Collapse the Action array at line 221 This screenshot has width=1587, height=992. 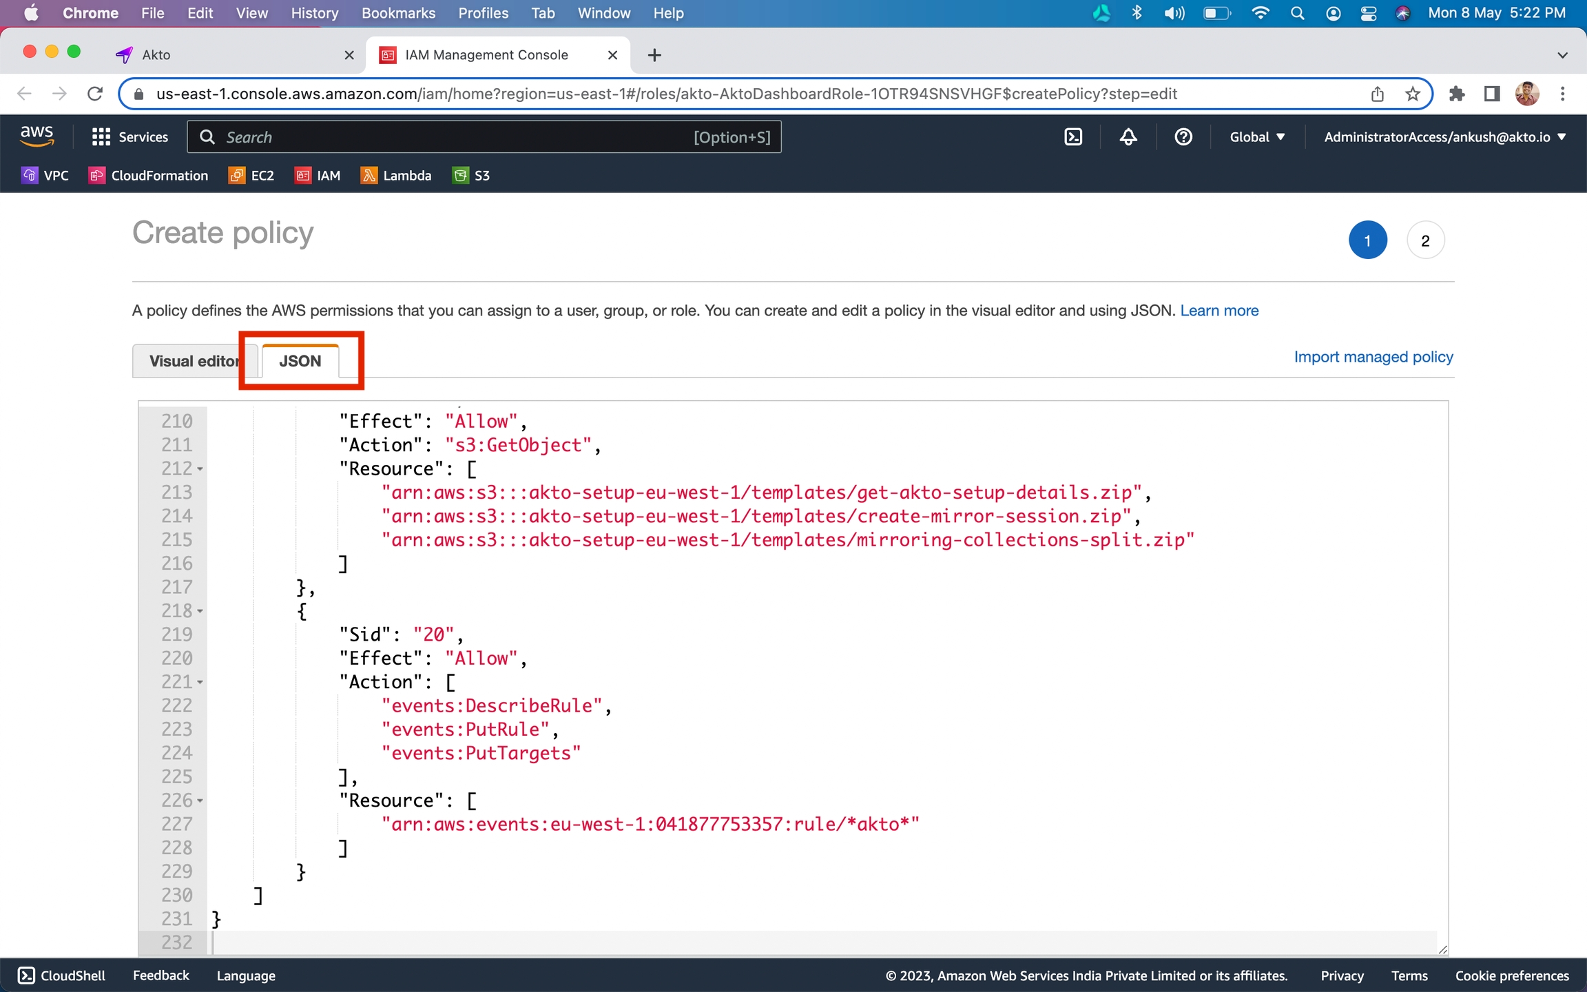pyautogui.click(x=200, y=682)
